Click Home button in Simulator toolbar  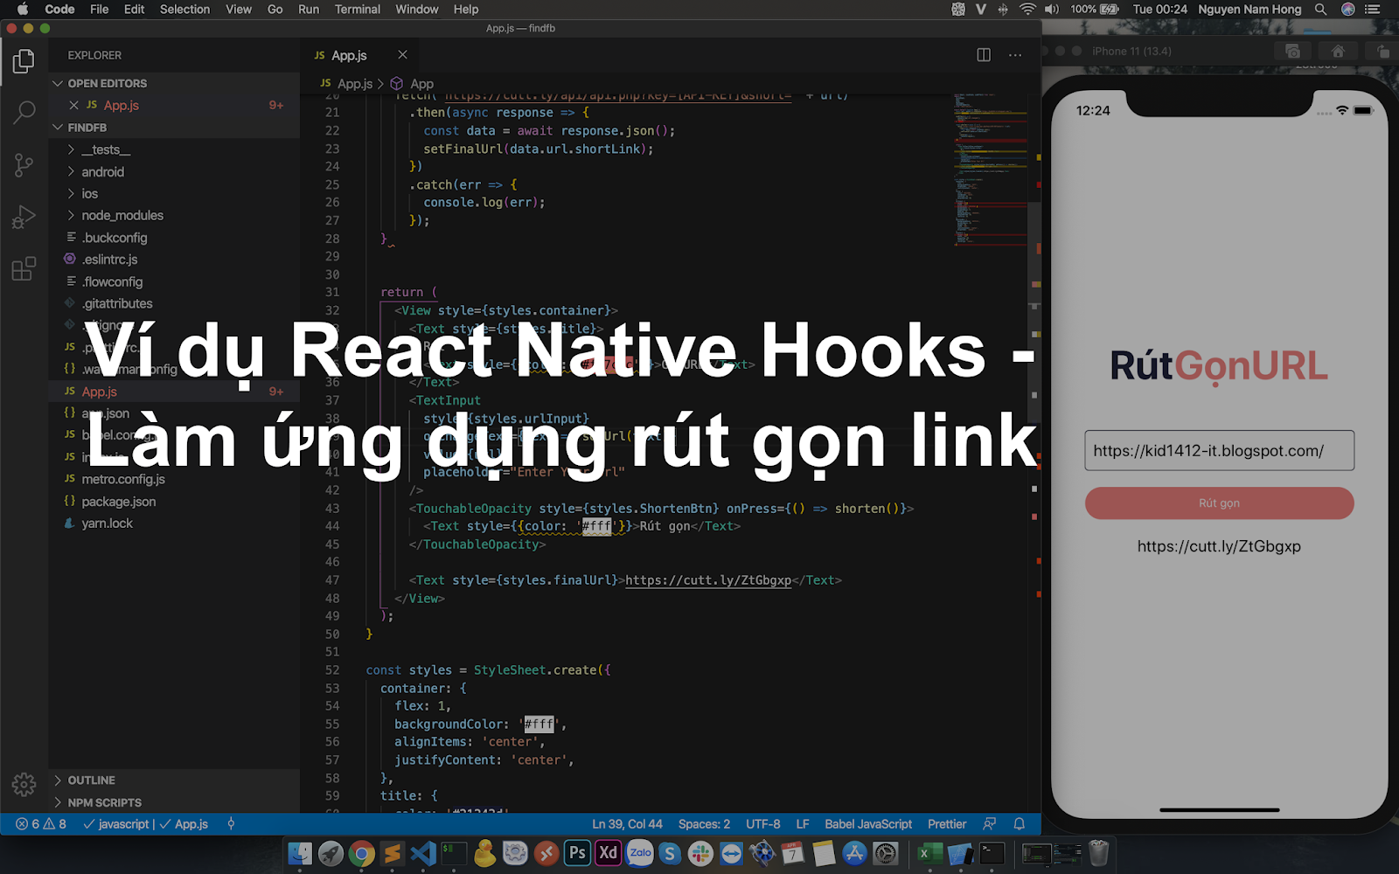pyautogui.click(x=1338, y=51)
